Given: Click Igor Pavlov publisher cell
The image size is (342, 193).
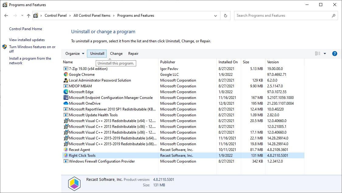Looking at the screenshot, I should point(169,68).
